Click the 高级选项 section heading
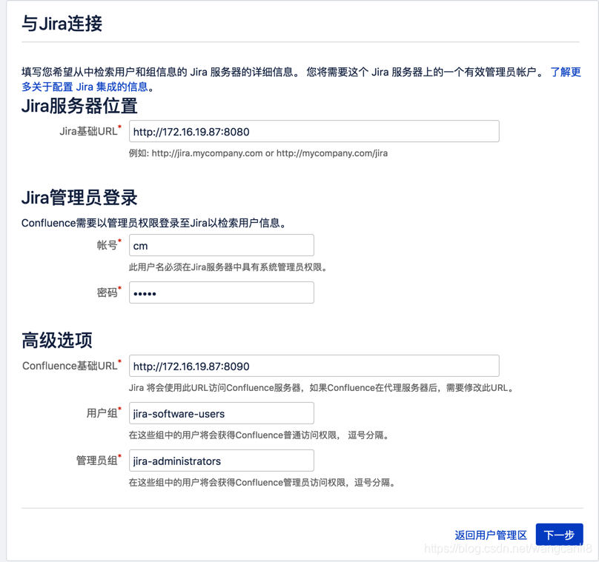The width and height of the screenshot is (599, 562). 57,341
